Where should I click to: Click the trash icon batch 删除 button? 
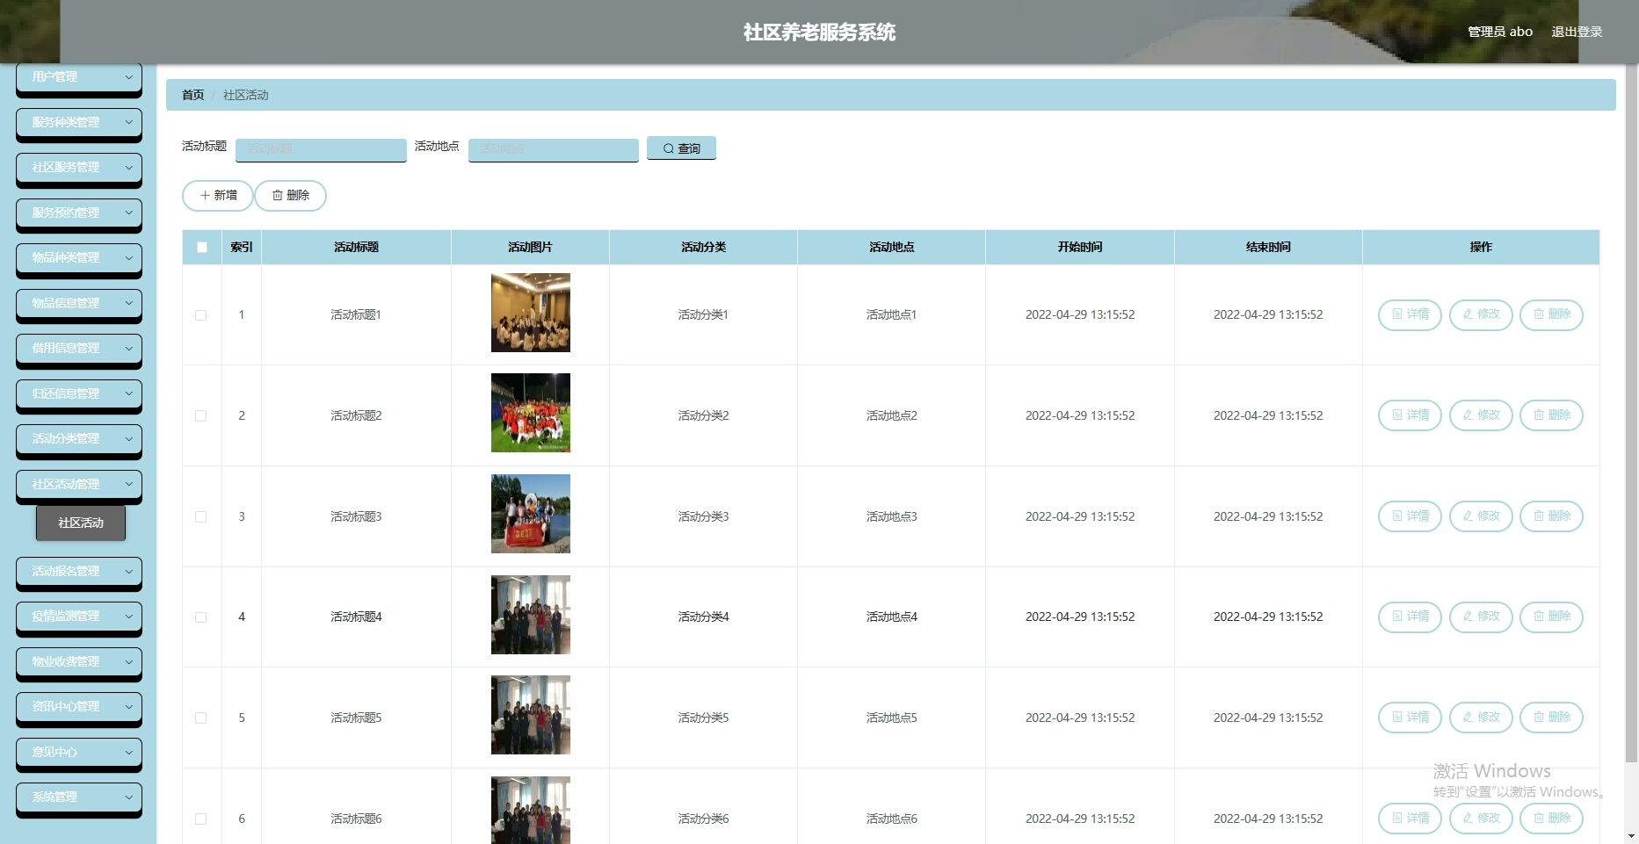(x=291, y=195)
